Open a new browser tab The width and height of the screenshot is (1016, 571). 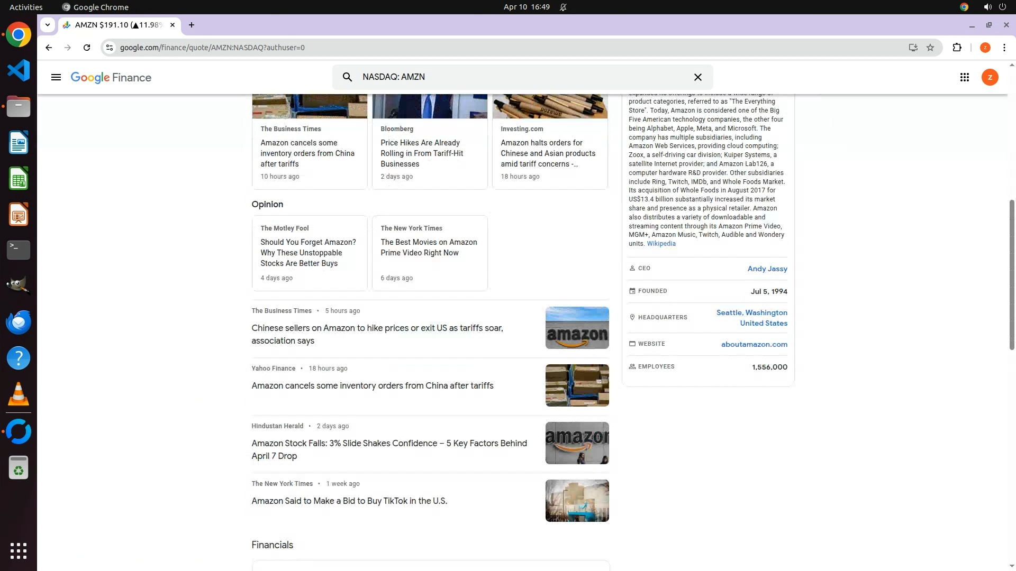point(192,25)
